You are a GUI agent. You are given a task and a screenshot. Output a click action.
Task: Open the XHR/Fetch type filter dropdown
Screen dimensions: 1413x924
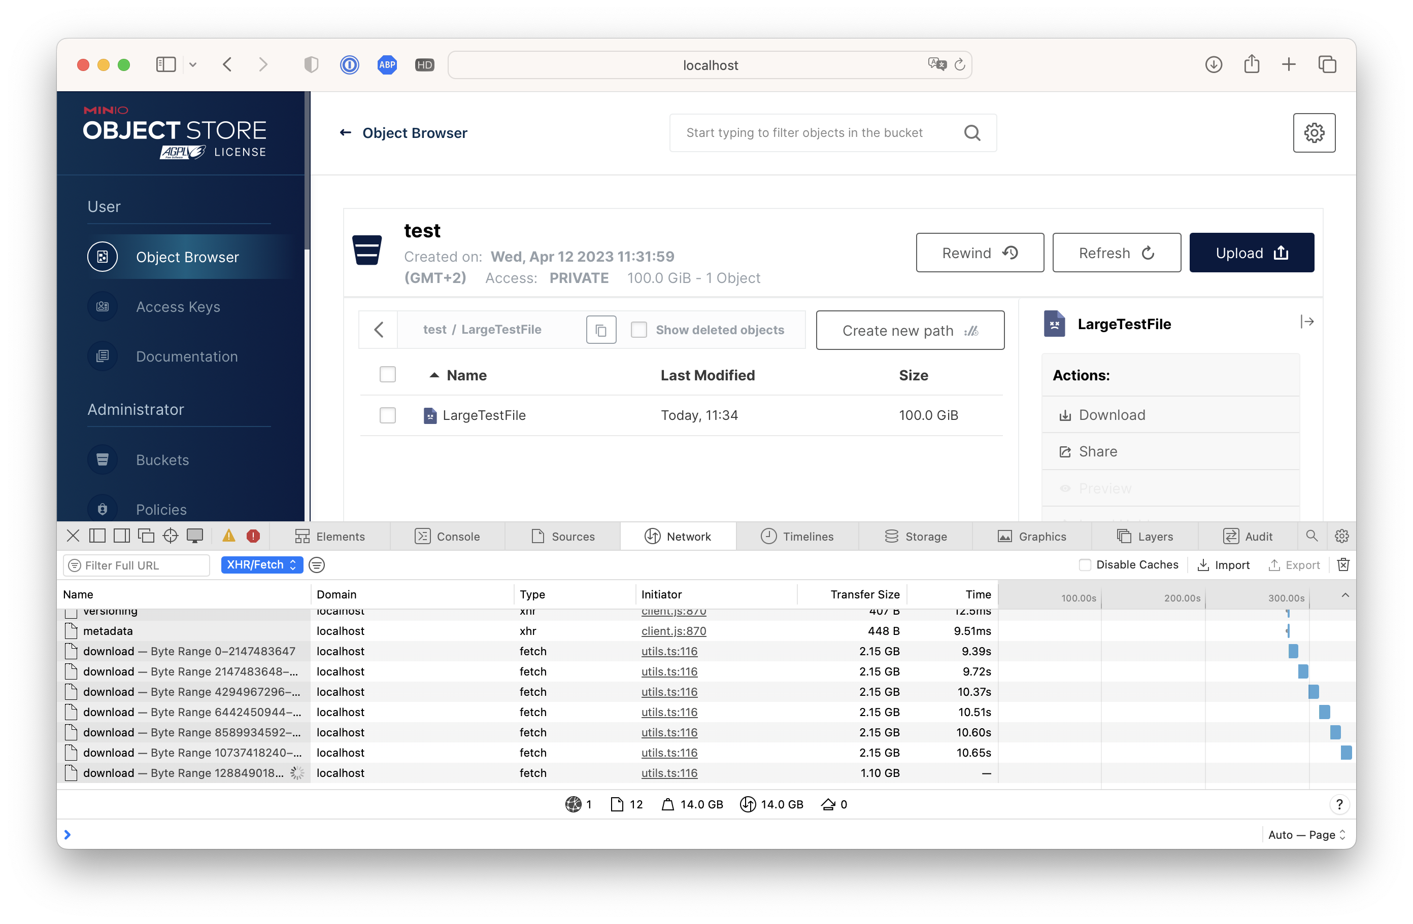coord(262,565)
